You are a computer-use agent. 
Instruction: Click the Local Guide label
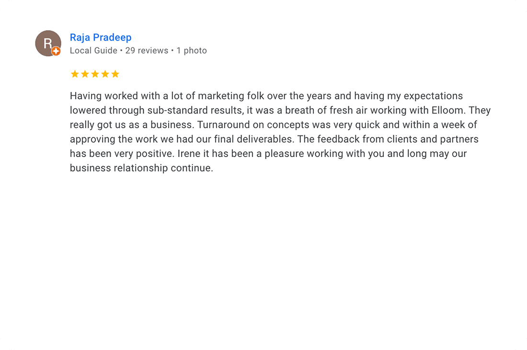click(x=93, y=50)
